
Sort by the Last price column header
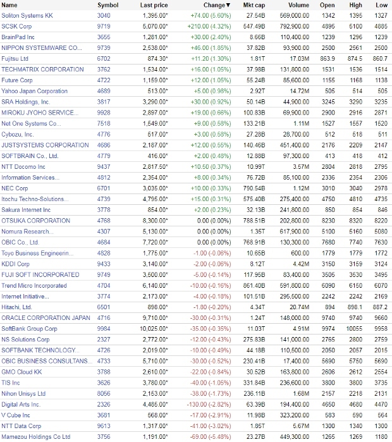pyautogui.click(x=154, y=5)
